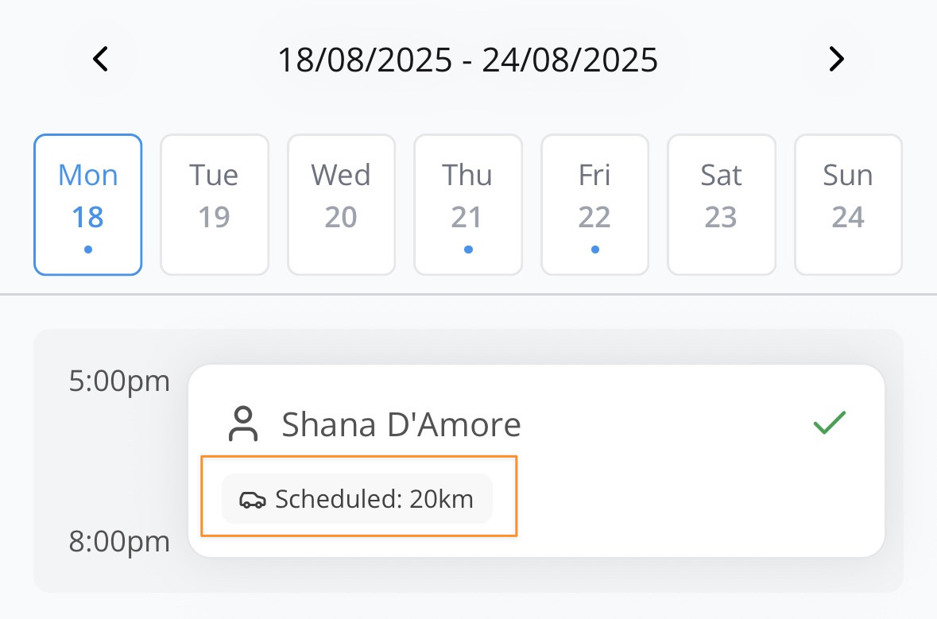Go to previous week with left chevron
The height and width of the screenshot is (619, 937).
click(x=100, y=59)
